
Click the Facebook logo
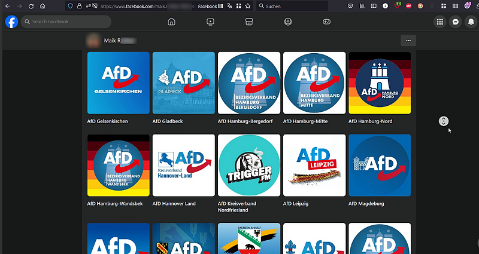click(x=11, y=22)
